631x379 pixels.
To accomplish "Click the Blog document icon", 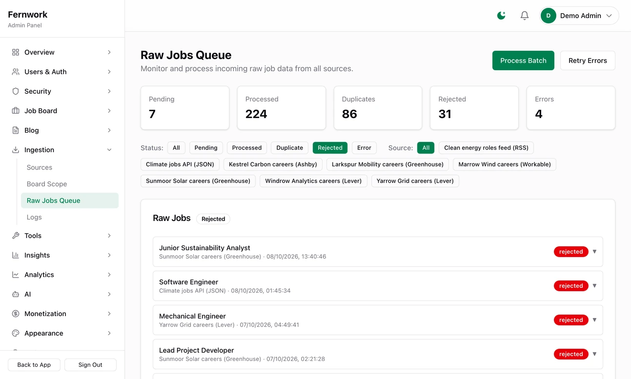I will click(x=16, y=130).
